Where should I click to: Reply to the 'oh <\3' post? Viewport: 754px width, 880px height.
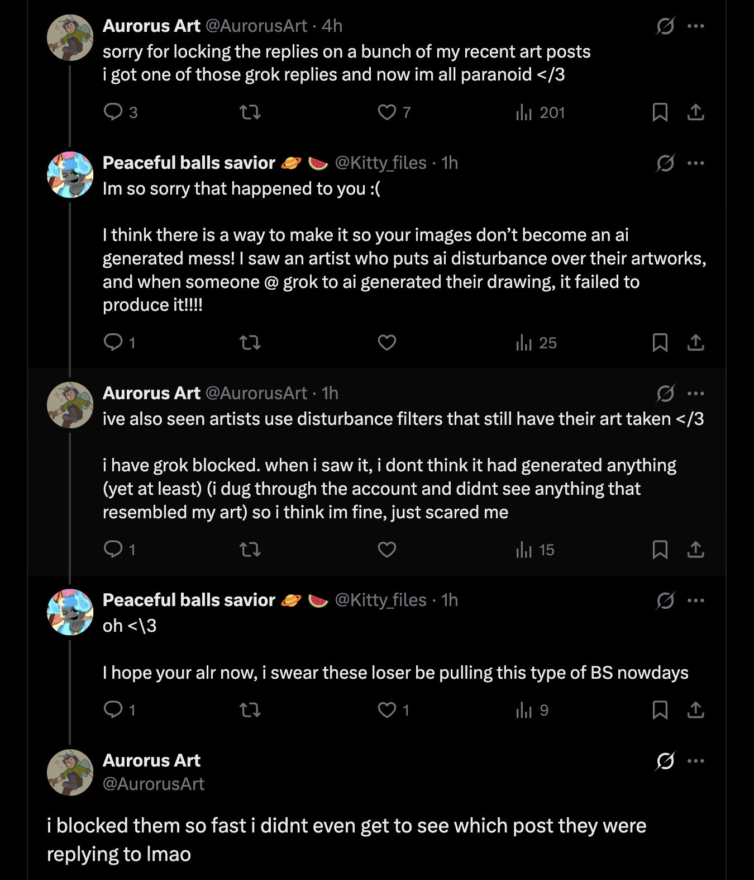pyautogui.click(x=113, y=709)
